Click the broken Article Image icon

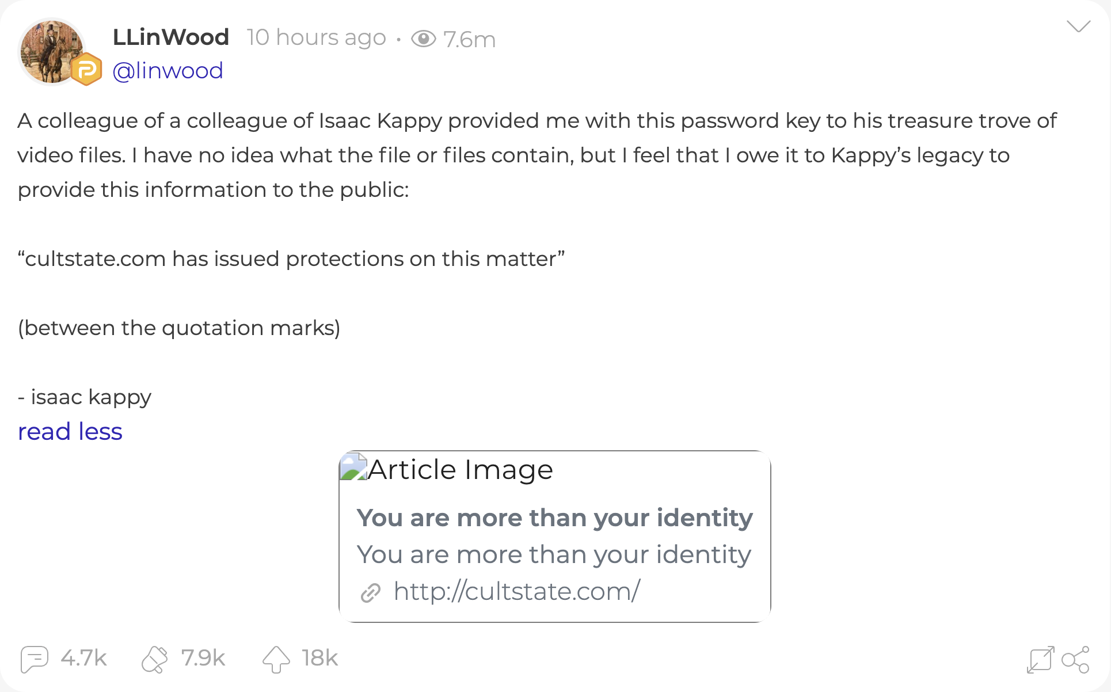tap(353, 467)
